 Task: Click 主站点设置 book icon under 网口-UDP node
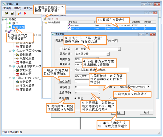(17, 86)
